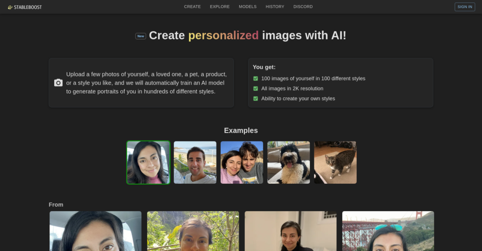Open the first 'From' photo taken in car
Image resolution: width=482 pixels, height=251 pixels.
tap(96, 231)
